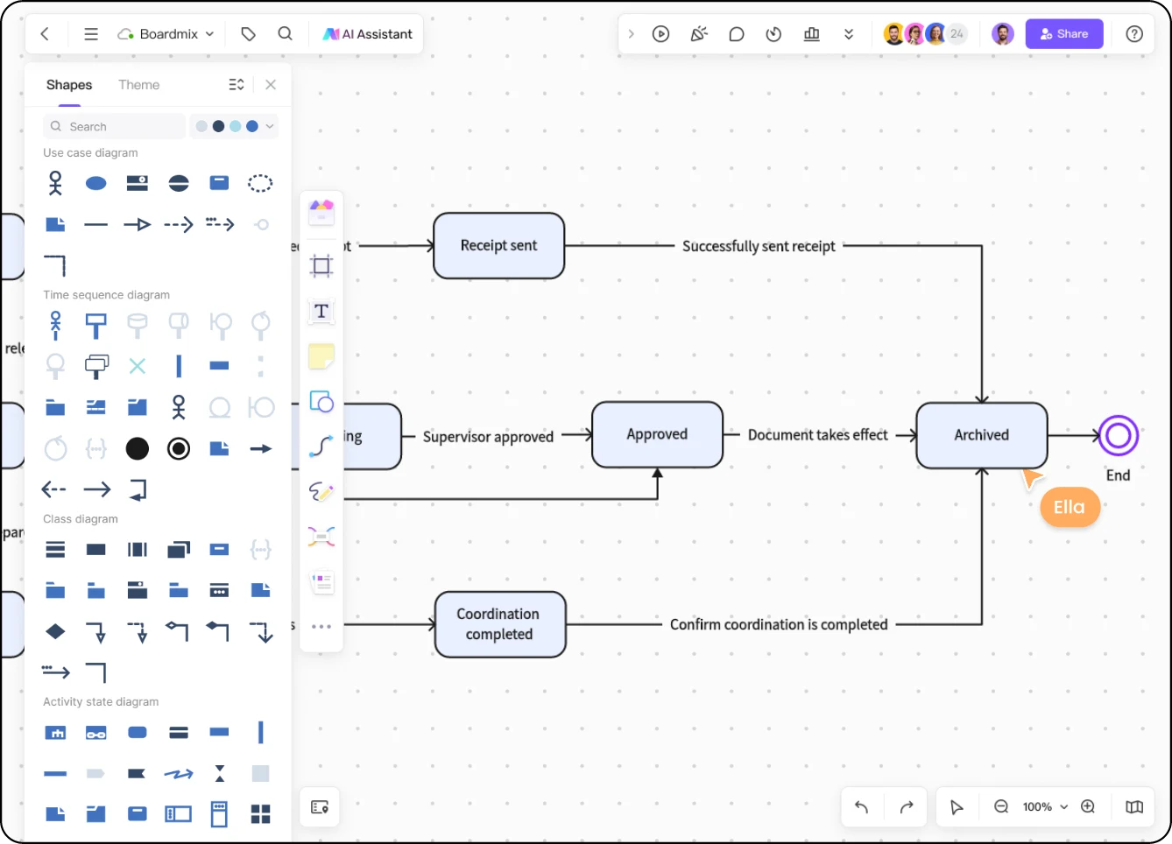The height and width of the screenshot is (844, 1172).
Task: Start presentation with the play icon
Action: [x=661, y=34]
